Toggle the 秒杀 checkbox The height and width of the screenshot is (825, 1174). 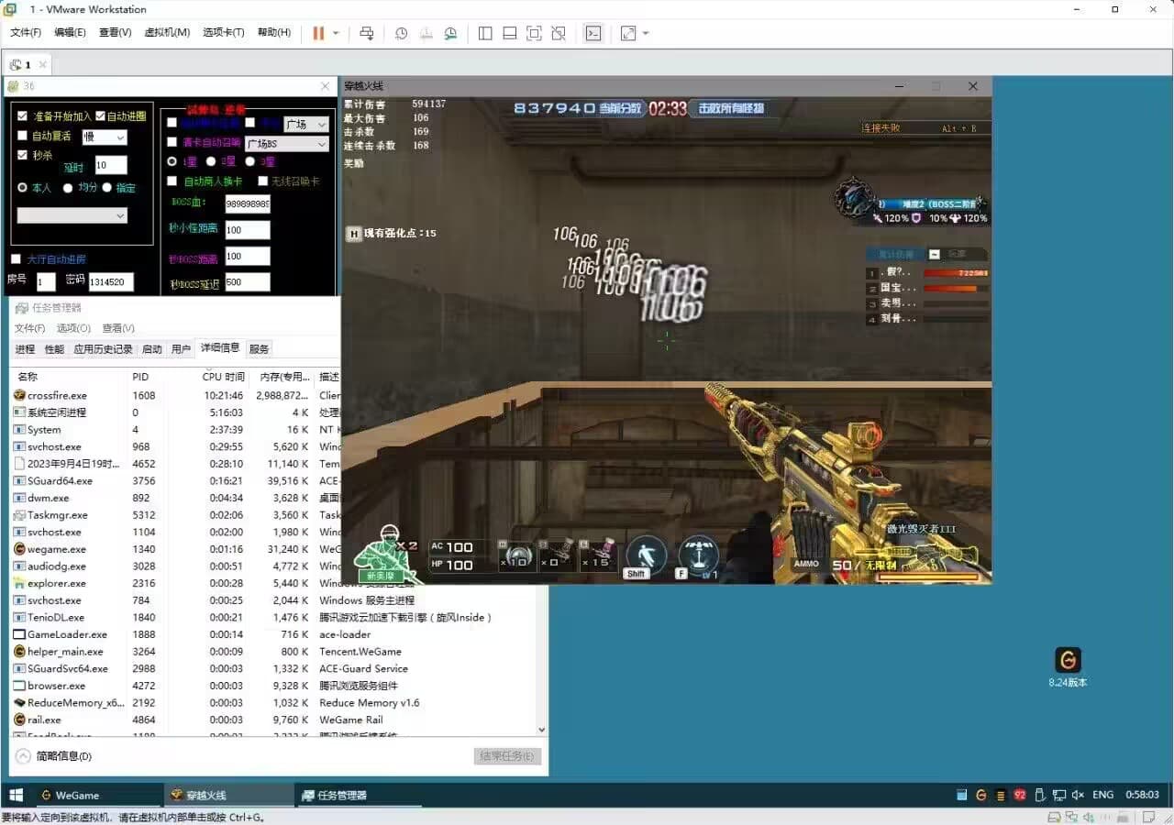(23, 155)
